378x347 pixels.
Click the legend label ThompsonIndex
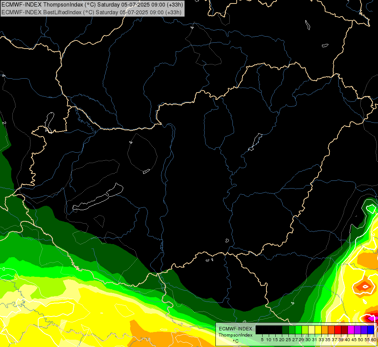pos(236,335)
